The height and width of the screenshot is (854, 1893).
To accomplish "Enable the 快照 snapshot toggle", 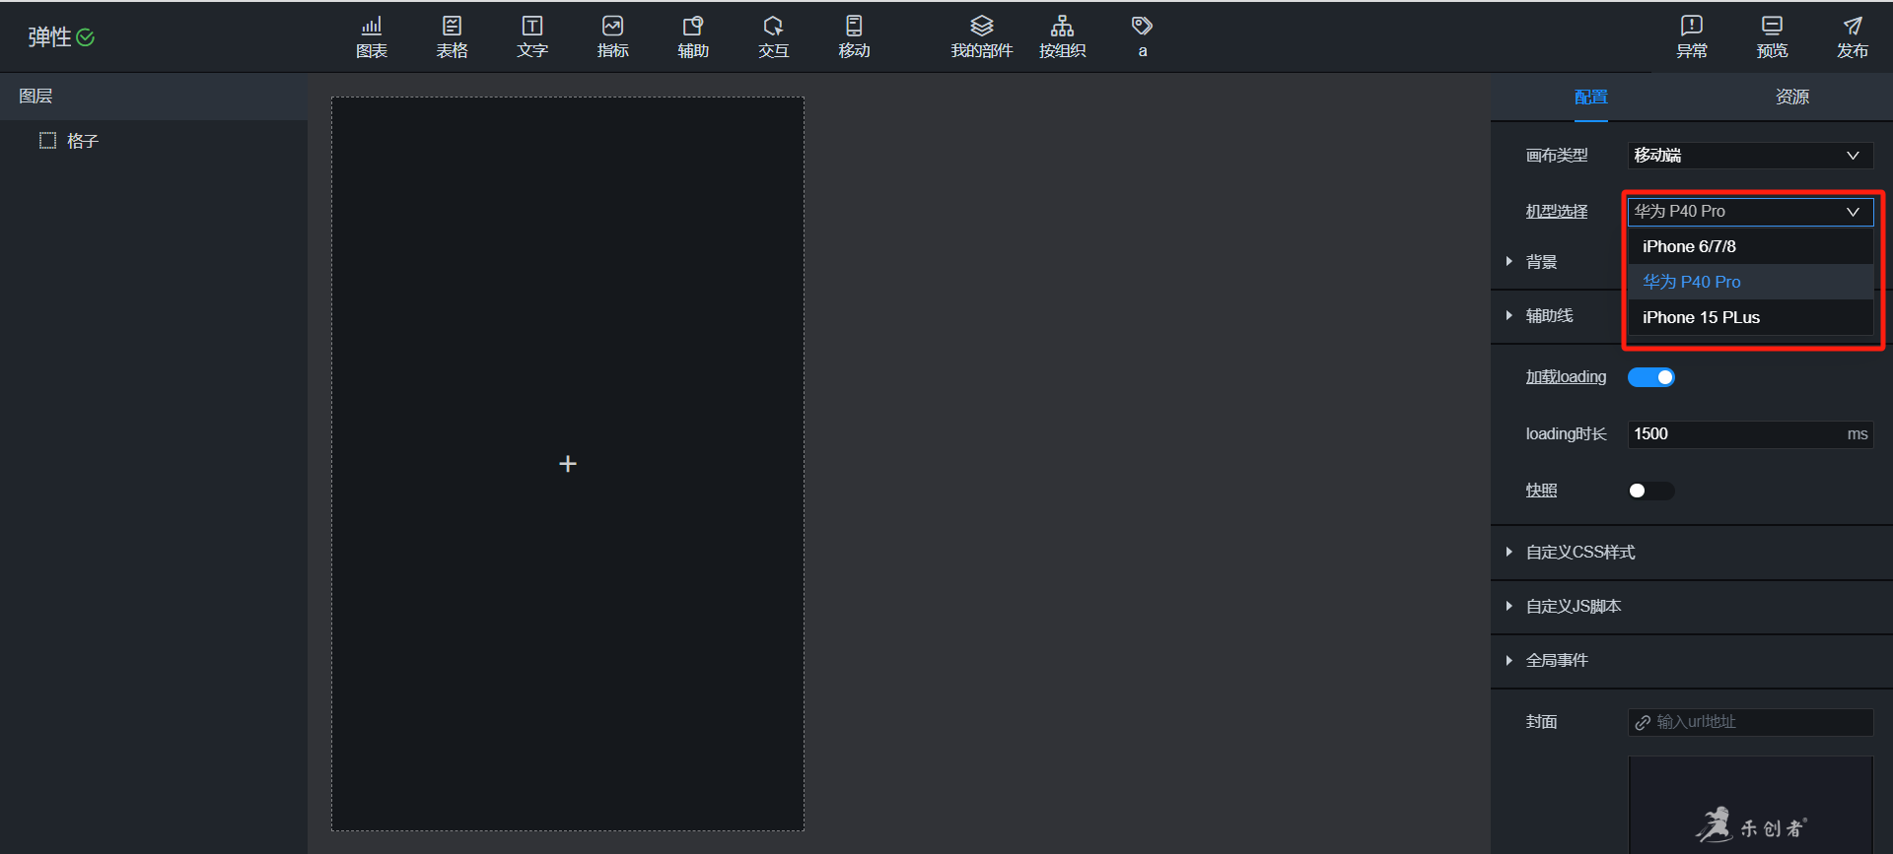I will pyautogui.click(x=1651, y=491).
